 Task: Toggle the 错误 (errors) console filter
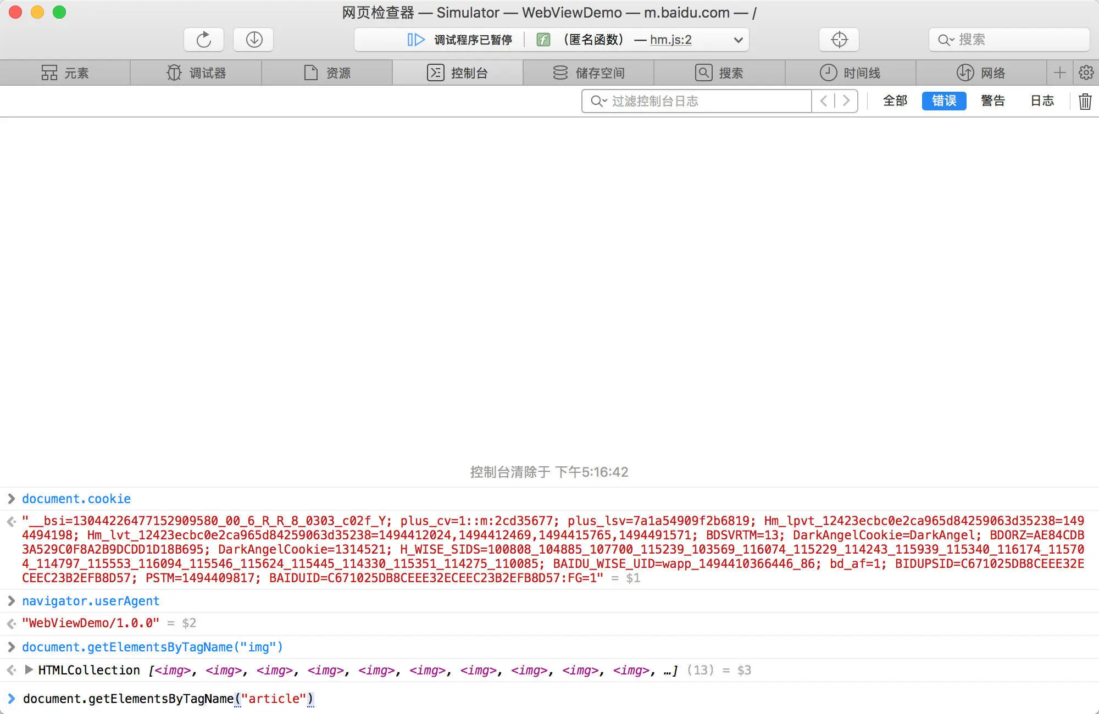(944, 101)
